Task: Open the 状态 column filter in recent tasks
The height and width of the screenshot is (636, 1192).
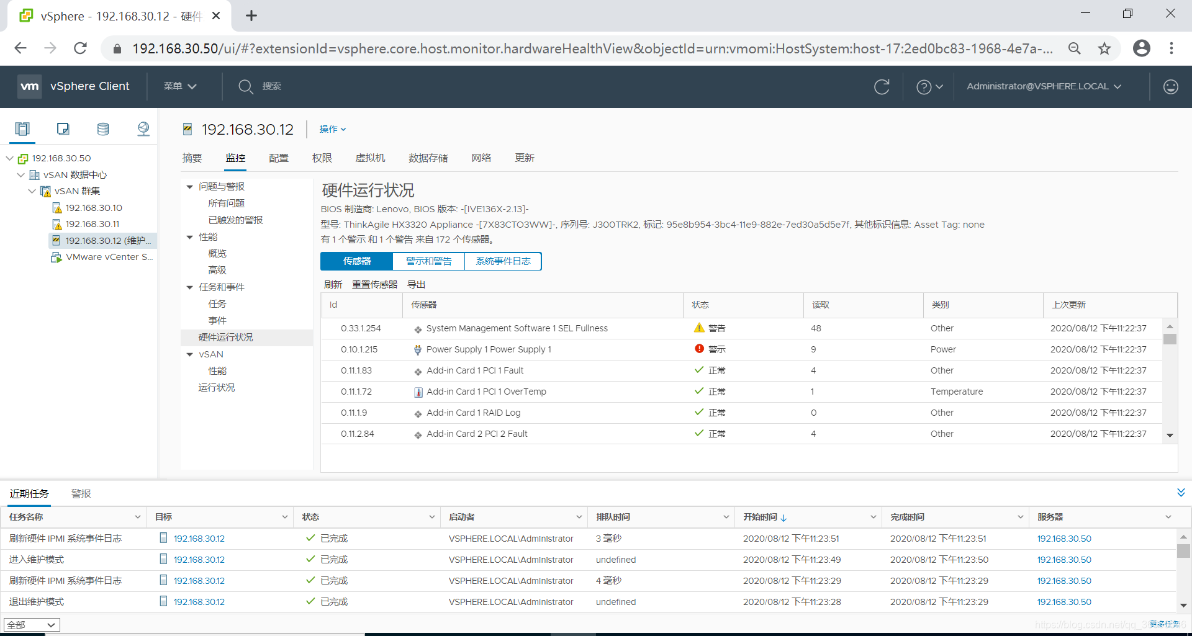Action: (x=431, y=517)
